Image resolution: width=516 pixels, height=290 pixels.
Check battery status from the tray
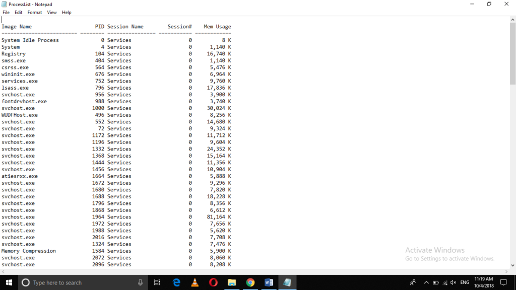(435, 282)
